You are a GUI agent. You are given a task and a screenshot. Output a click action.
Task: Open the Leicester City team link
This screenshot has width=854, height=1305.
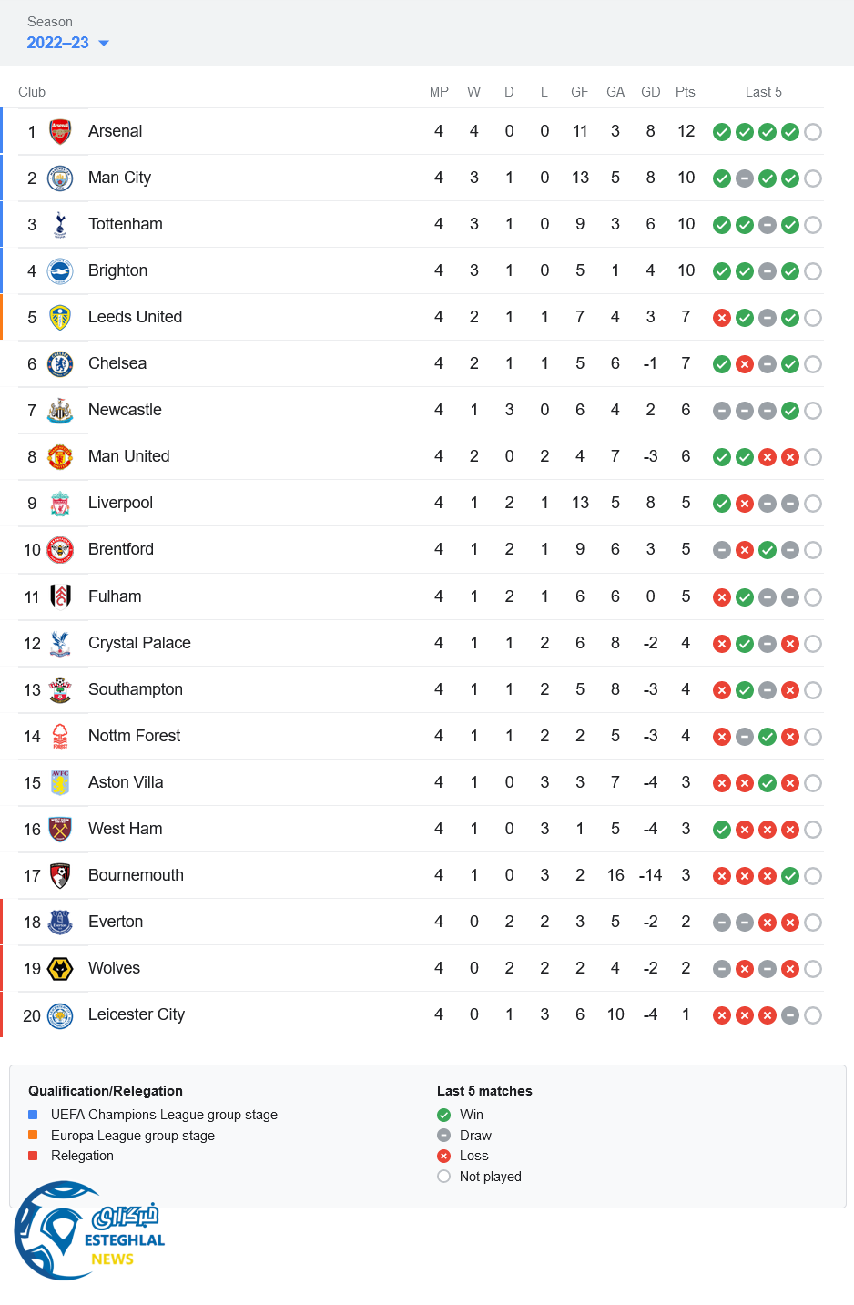point(137,1014)
